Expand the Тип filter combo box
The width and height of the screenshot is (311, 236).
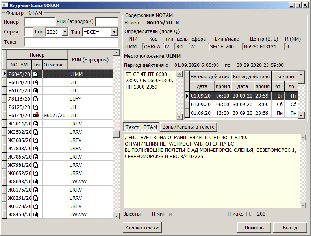114,32
